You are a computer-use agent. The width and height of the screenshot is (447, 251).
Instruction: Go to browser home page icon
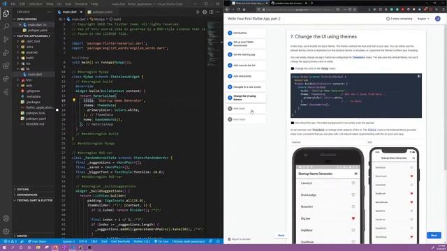244,9
